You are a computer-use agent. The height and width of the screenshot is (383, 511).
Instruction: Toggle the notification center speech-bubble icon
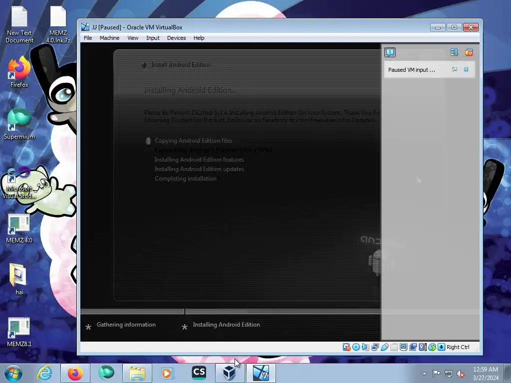pyautogui.click(x=390, y=52)
